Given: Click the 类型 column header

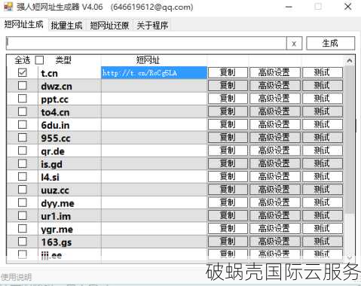Looking at the screenshot, I should [63, 60].
